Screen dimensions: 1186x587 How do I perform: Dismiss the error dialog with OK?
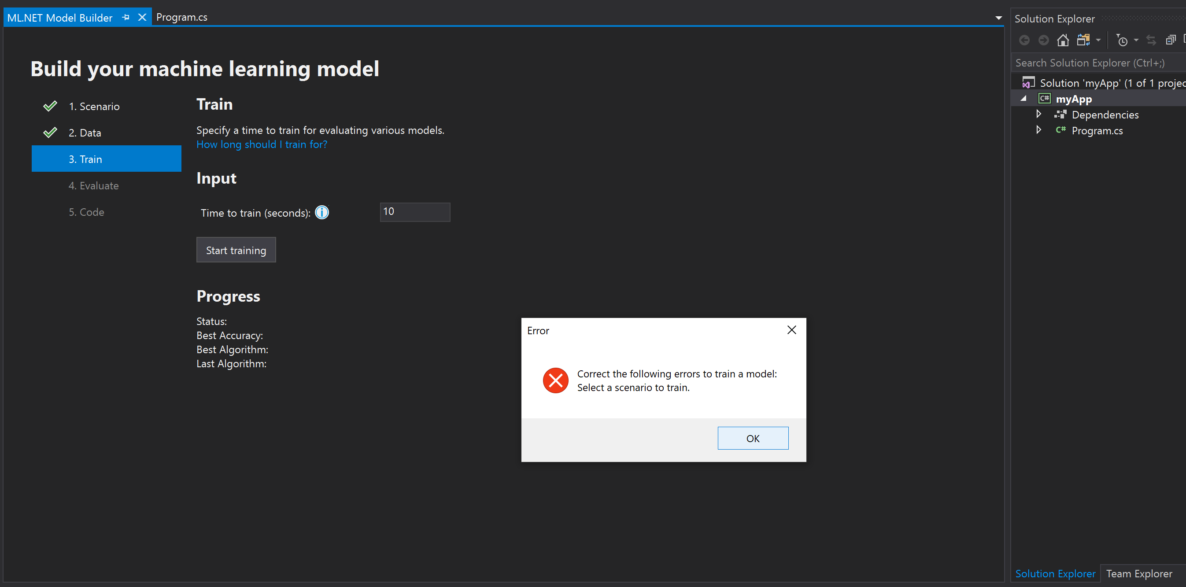coord(753,438)
